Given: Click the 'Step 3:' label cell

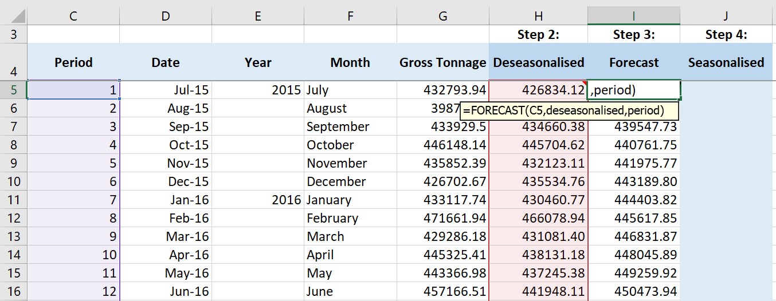Looking at the screenshot, I should 634,34.
